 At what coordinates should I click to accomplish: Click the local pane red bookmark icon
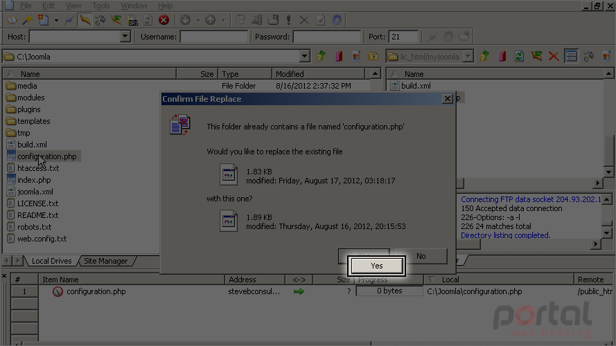(x=339, y=57)
